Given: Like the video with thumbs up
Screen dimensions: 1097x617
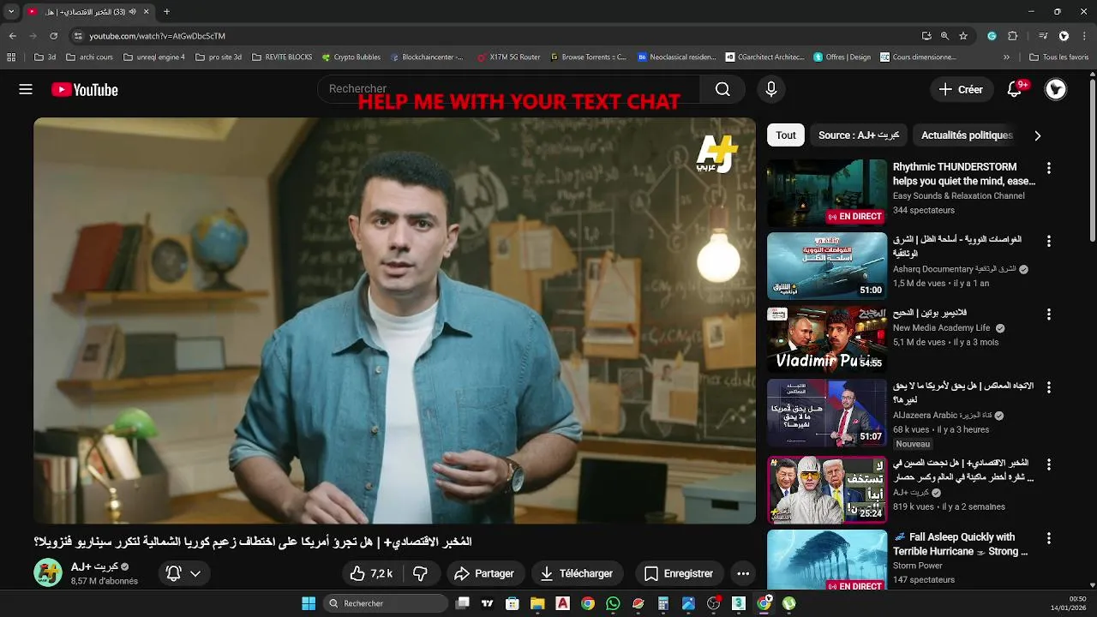Looking at the screenshot, I should point(370,573).
